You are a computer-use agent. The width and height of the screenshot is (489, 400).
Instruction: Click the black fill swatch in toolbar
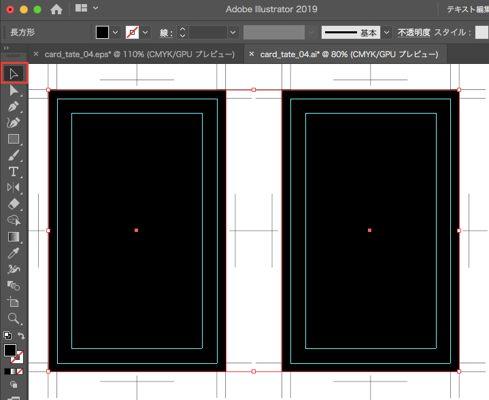10,351
